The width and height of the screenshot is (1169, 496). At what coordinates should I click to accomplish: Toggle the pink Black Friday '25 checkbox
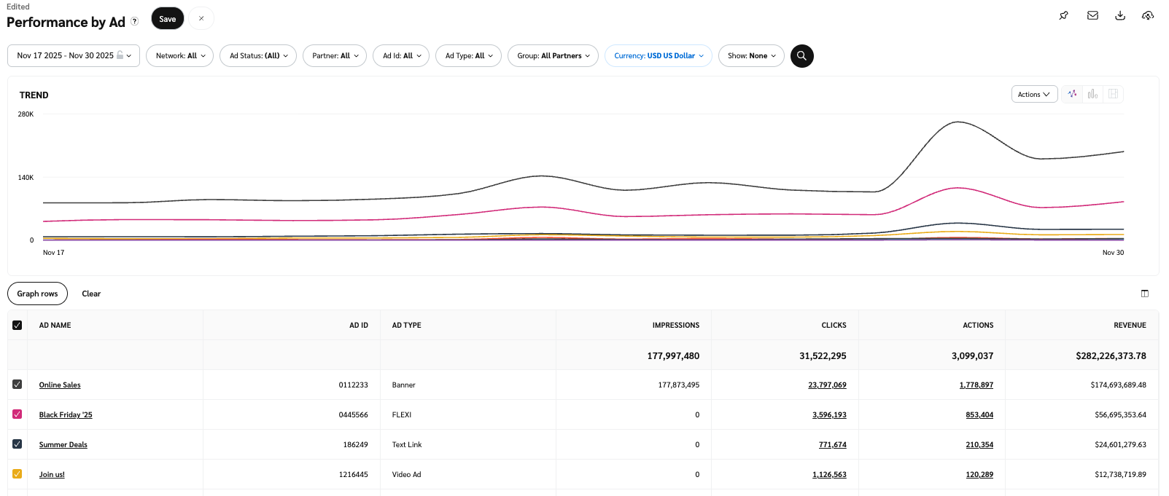[x=18, y=414]
